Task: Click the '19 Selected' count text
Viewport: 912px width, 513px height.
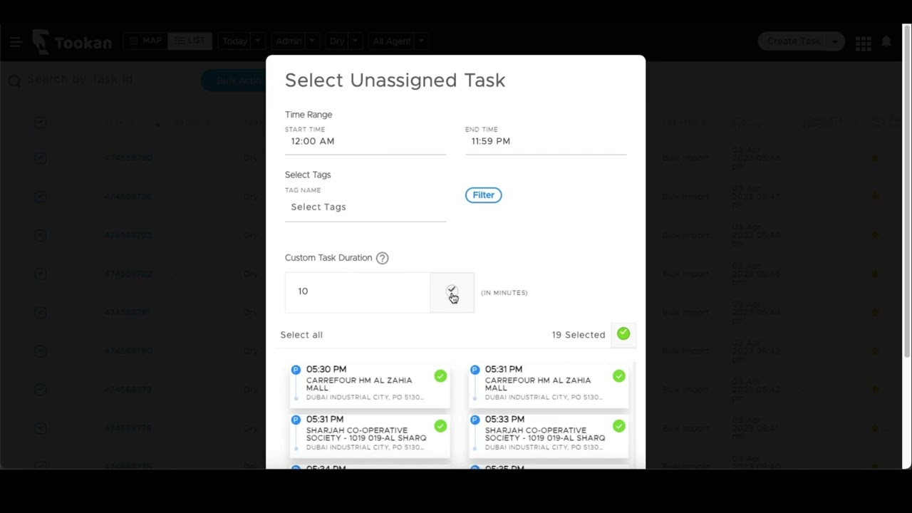Action: (579, 335)
